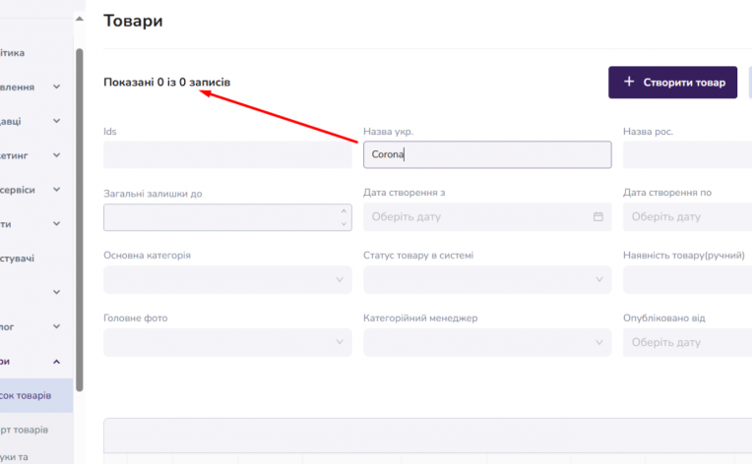Open the Основна категорія dropdown
Viewport: 756px width, 464px height.
(x=227, y=279)
